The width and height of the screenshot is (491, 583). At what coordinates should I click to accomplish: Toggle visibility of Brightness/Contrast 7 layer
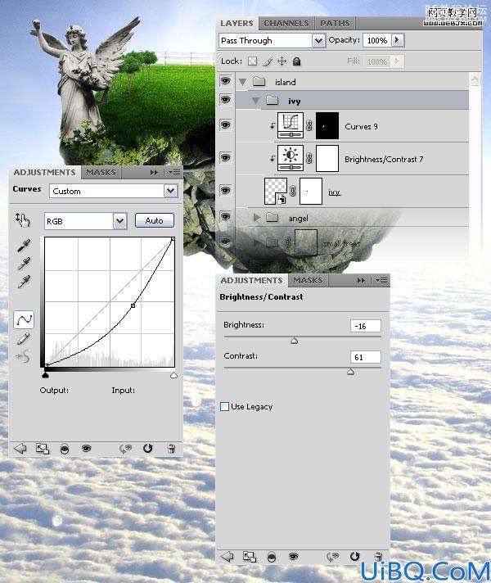point(225,158)
